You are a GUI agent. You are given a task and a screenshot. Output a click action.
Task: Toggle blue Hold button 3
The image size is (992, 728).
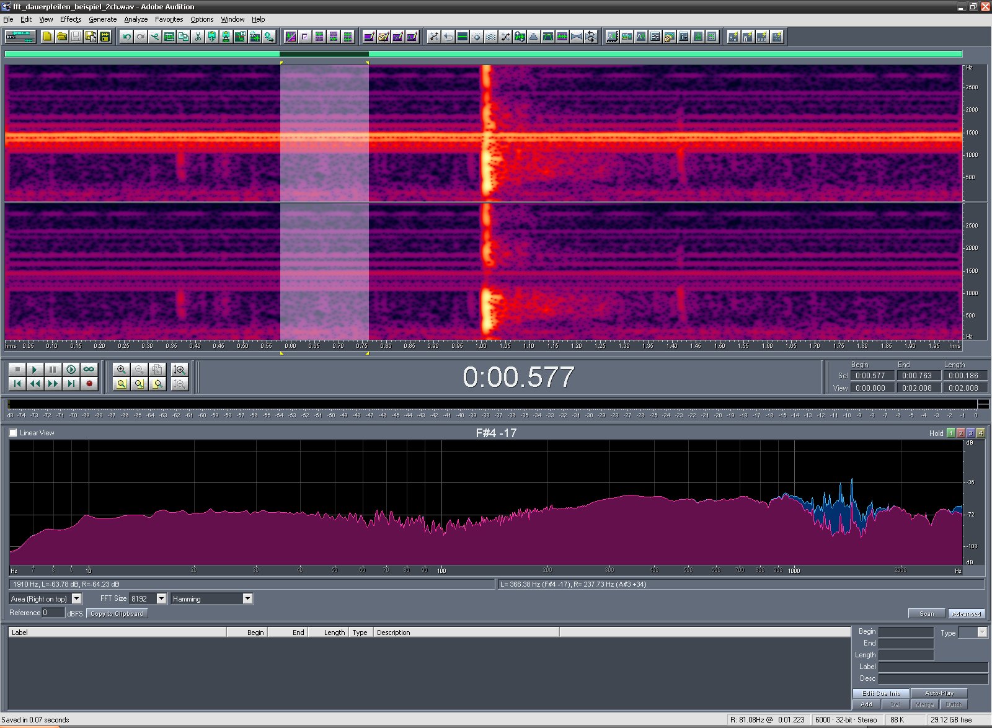tap(970, 433)
